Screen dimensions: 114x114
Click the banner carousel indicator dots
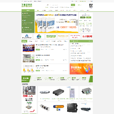click(57, 31)
